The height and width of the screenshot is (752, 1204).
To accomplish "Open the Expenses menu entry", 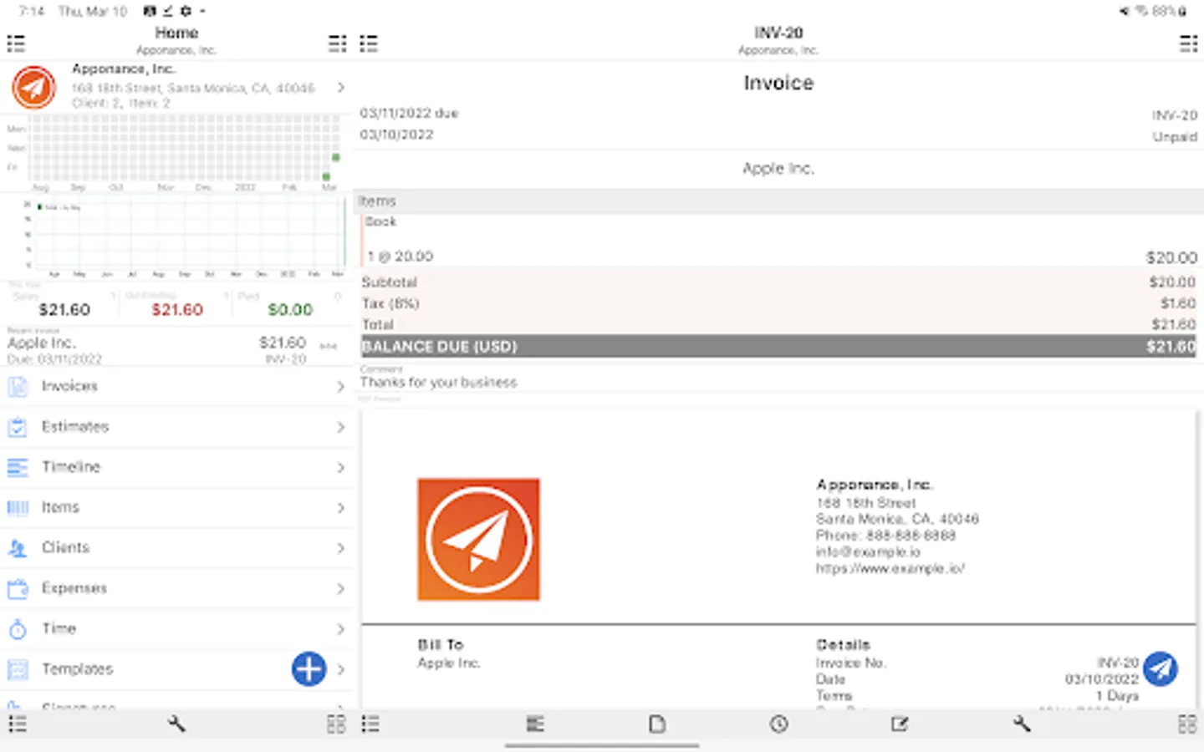I will click(x=176, y=588).
